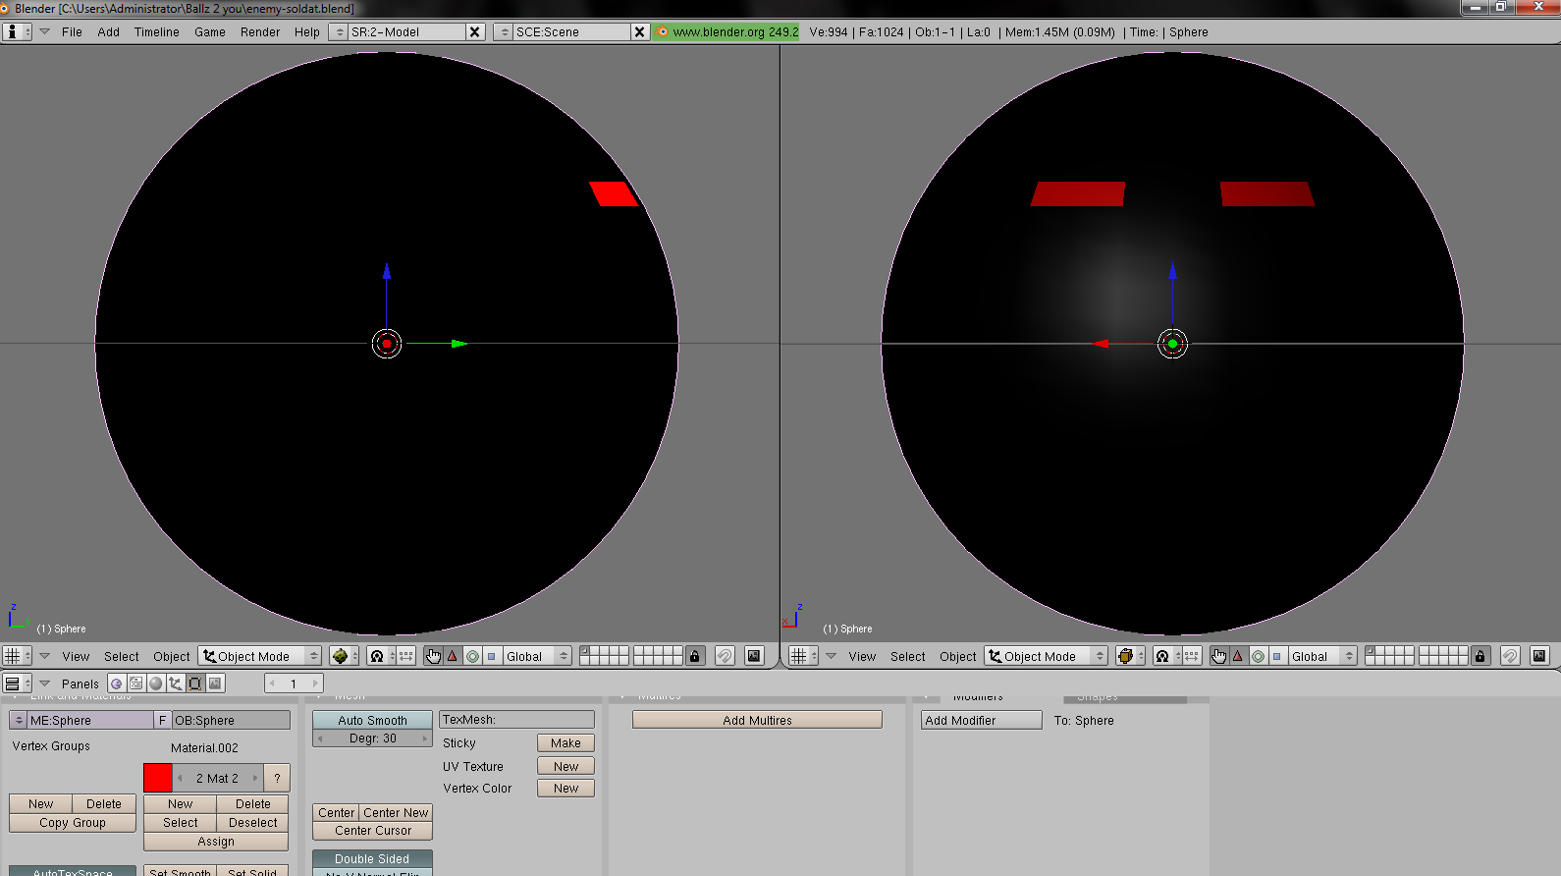Screen dimensions: 1561x876
Task: Open the www.blender.org 249.2 link
Action: 727,31
